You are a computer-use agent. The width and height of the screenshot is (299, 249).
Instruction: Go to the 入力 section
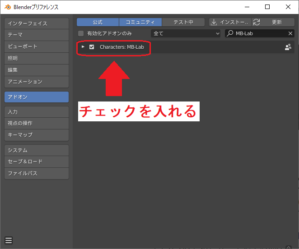click(37, 112)
